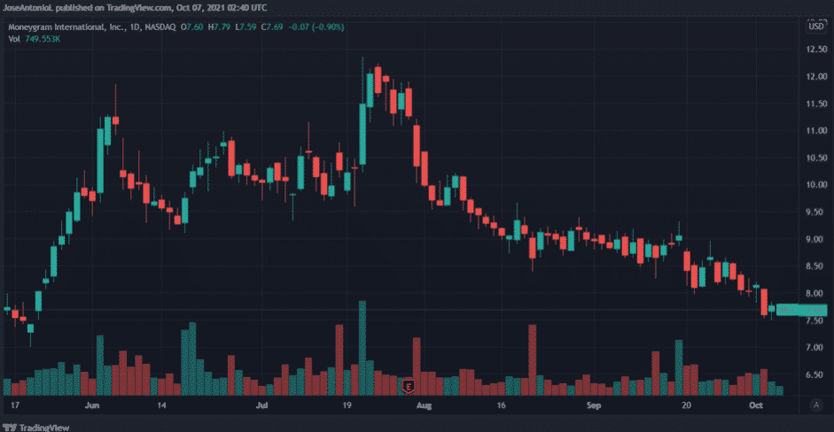Click the closing value C7.69 in header

tap(272, 27)
